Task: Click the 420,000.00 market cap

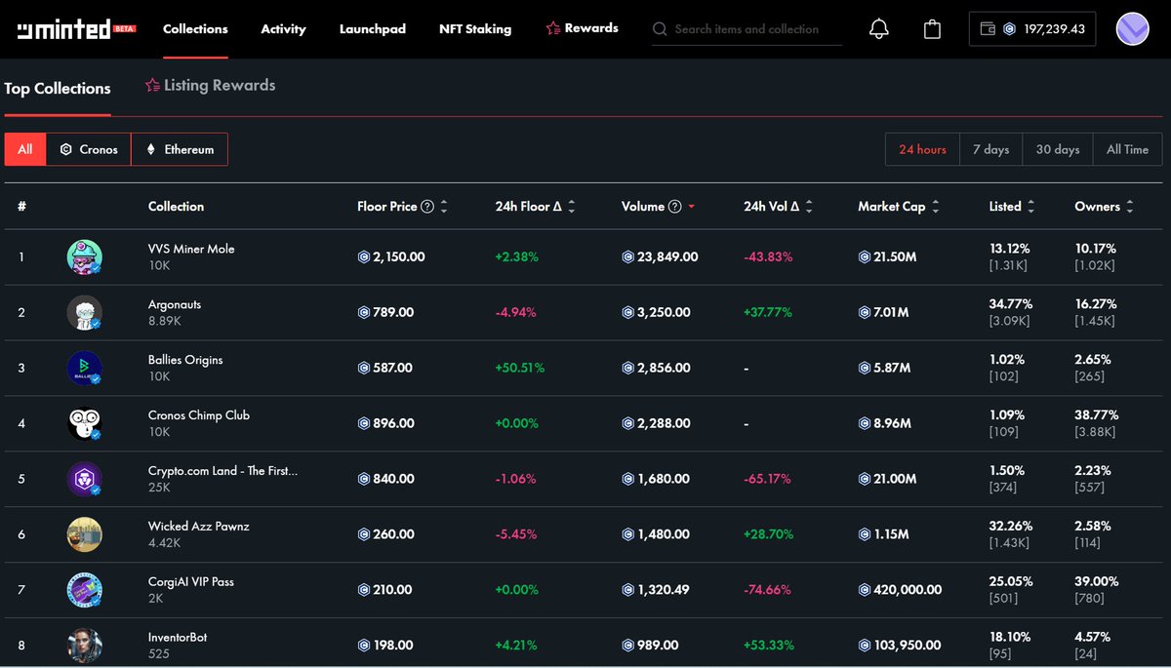Action: [901, 591]
